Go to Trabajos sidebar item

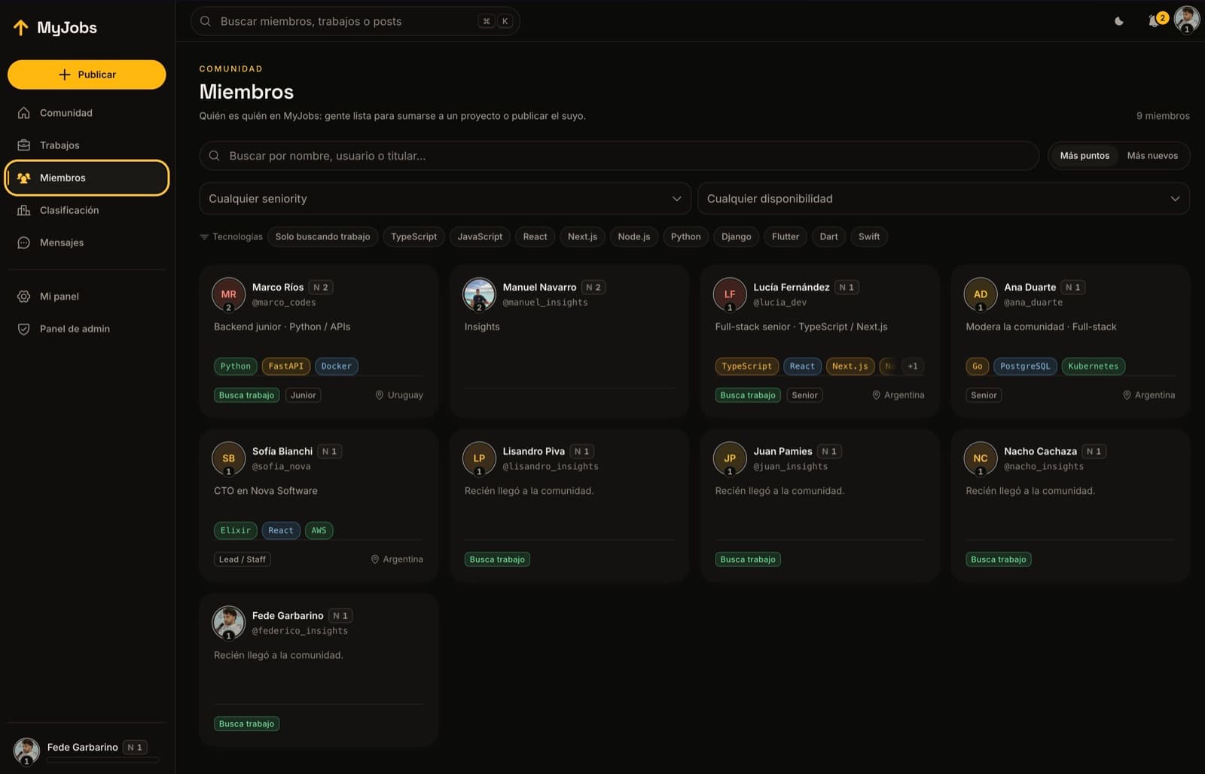click(x=87, y=145)
